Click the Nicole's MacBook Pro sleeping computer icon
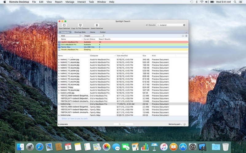Viewport: 246px width, 153px height. click(x=59, y=50)
